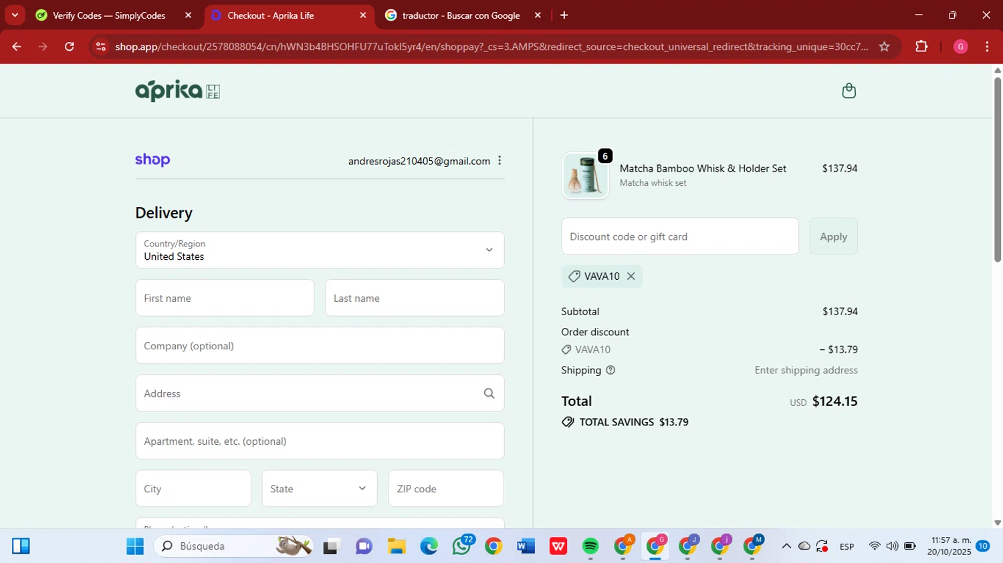Bookmark this page with the star icon
Viewport: 1003px width, 563px height.
click(x=884, y=47)
